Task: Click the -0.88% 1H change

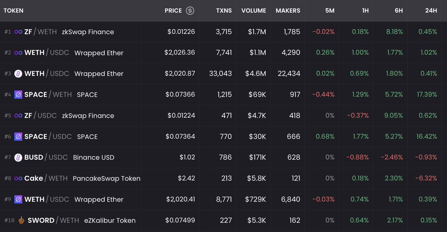Action: click(358, 157)
